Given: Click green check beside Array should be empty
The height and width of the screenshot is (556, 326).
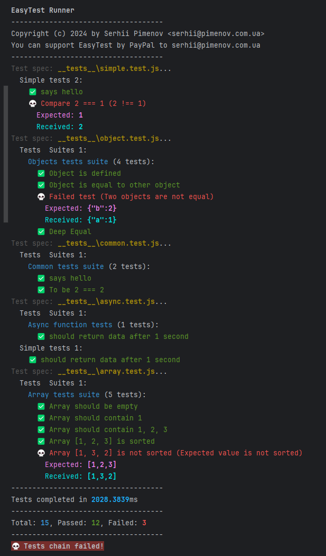Looking at the screenshot, I should tap(41, 406).
